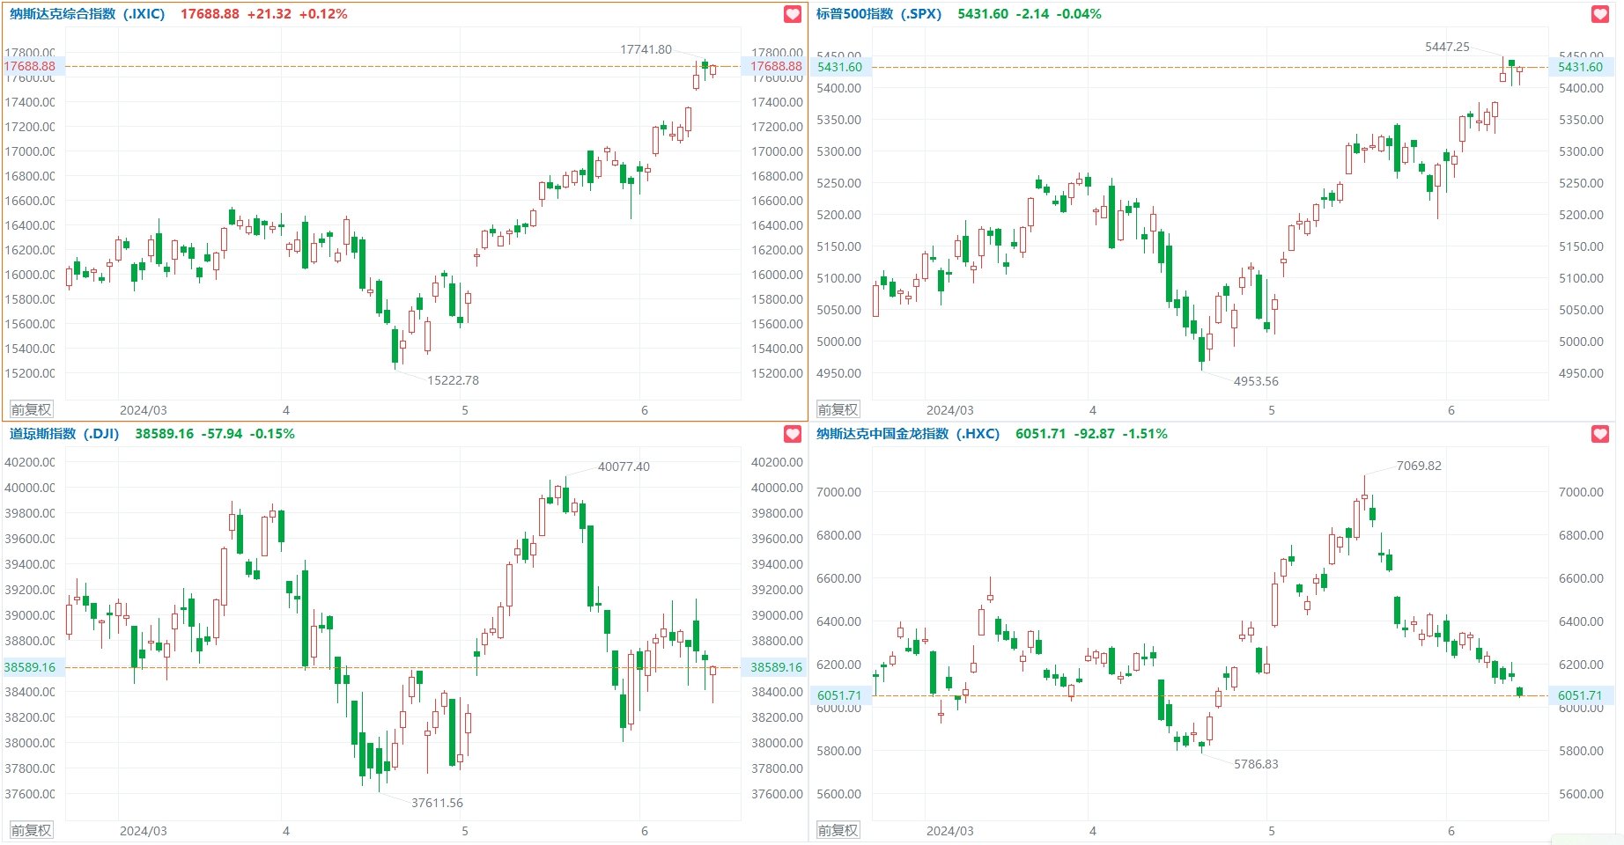1624x845 pixels.
Task: Click month 4 marker on the Golden Dragon time axis
Action: 1093,831
